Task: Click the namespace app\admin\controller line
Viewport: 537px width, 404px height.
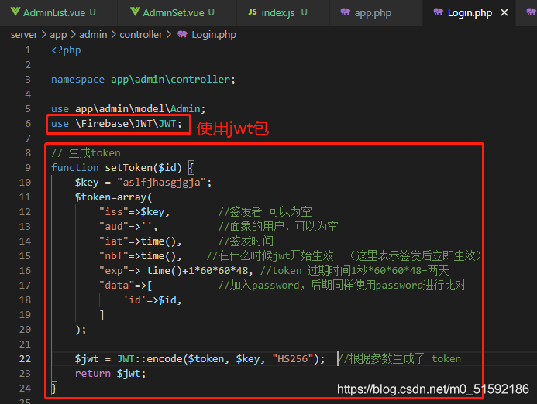Action: pyautogui.click(x=143, y=80)
